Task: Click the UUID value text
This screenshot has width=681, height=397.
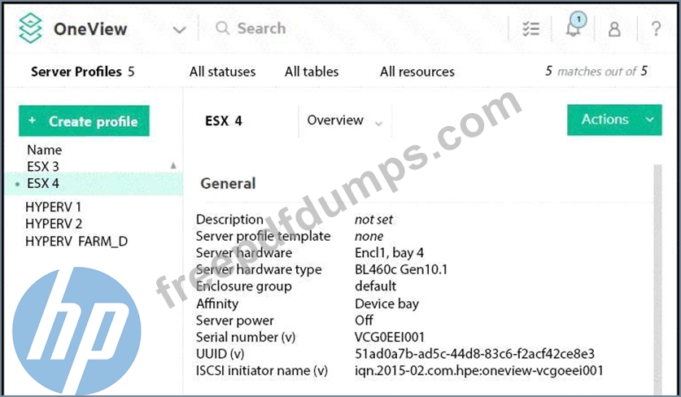Action: [474, 354]
